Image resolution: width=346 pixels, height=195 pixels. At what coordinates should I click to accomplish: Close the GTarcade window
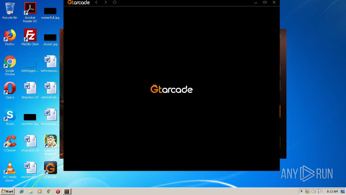(x=274, y=2)
